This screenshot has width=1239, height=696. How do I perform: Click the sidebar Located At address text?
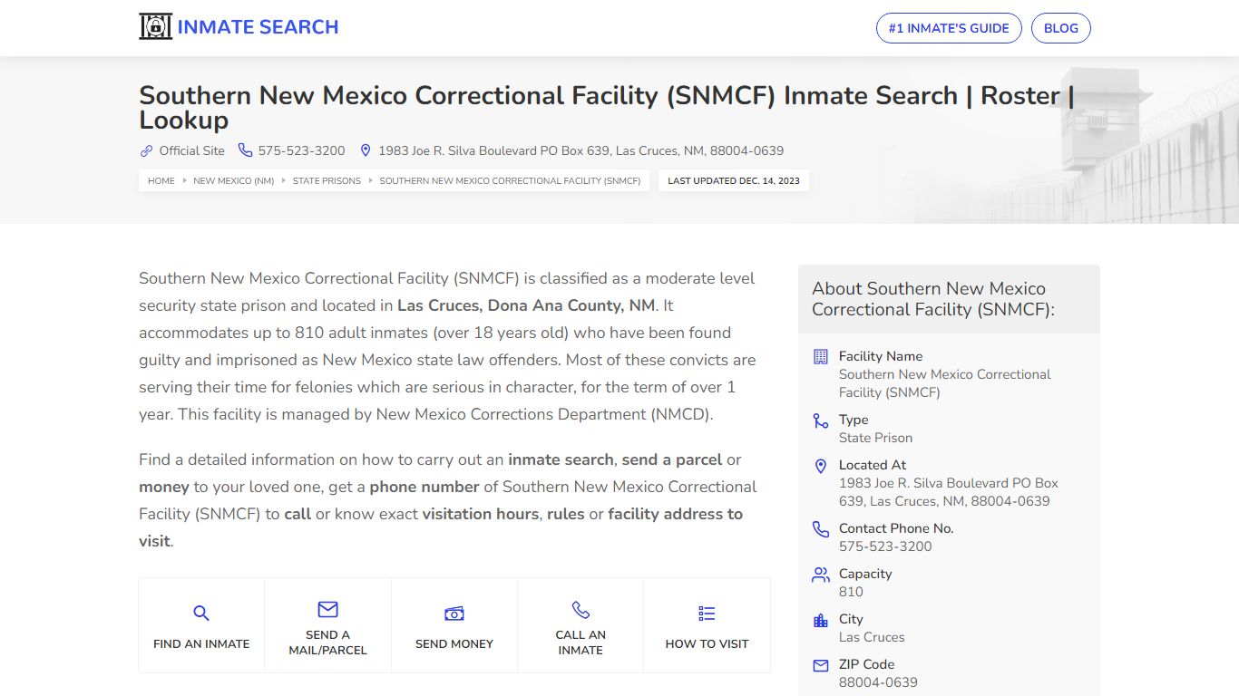[949, 492]
